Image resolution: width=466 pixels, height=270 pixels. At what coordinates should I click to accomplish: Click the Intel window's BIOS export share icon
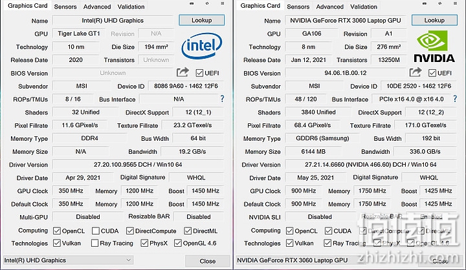pos(183,72)
